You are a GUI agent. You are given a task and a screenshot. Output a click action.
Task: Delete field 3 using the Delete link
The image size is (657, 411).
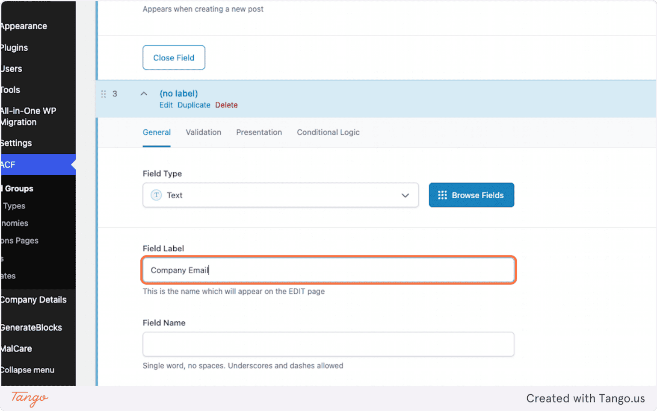click(226, 105)
